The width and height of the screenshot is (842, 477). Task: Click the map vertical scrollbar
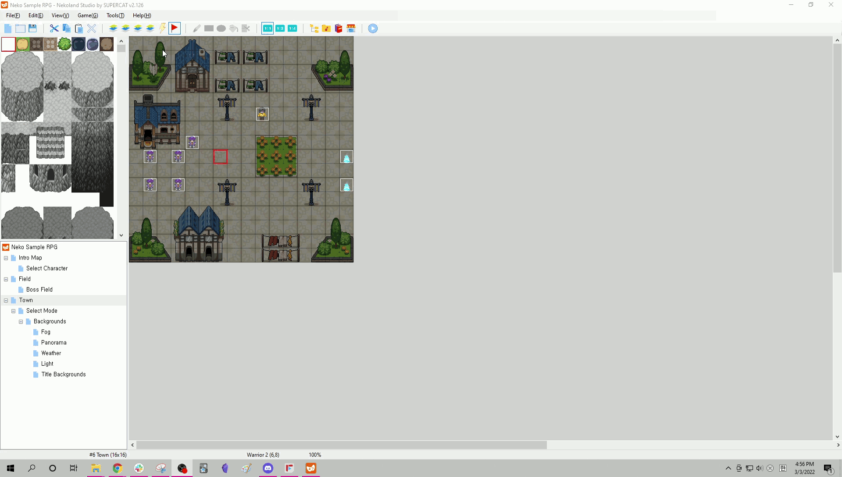[x=837, y=158]
